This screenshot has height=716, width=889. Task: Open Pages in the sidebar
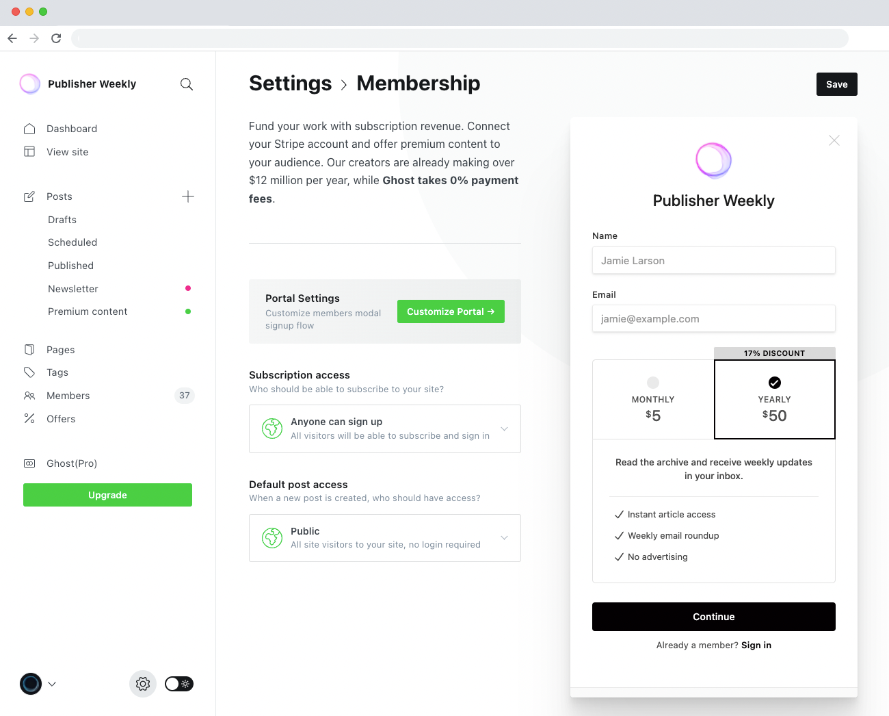point(61,350)
